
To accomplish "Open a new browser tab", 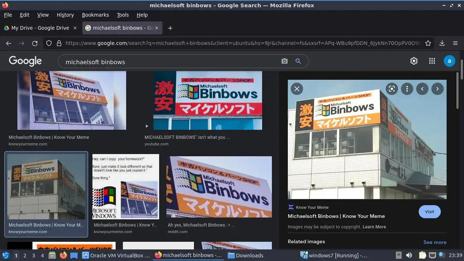I will 170,28.
